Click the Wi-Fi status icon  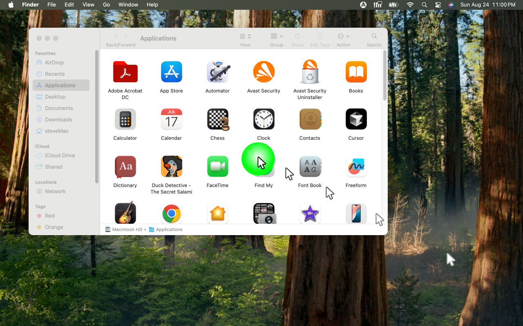click(410, 4)
